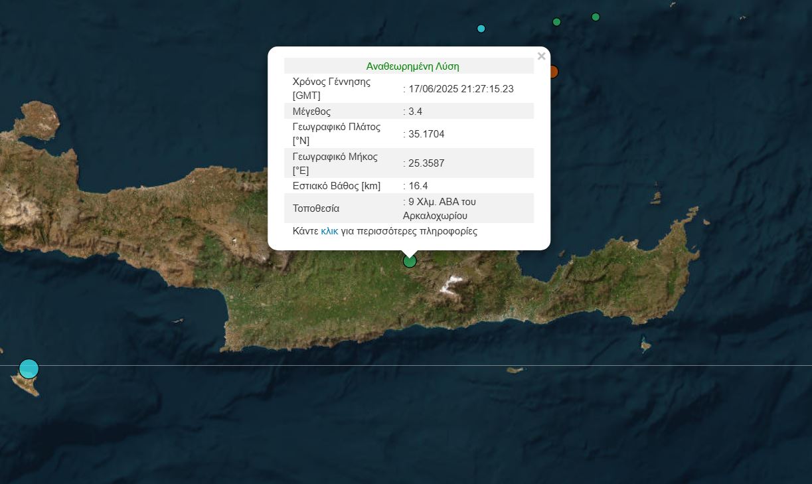Viewport: 812px width, 484px height.
Task: Click the origin time 17/06/2025 21:27:15.23
Action: click(461, 89)
